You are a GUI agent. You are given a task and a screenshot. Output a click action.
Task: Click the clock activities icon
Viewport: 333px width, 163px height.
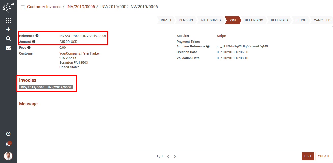pyautogui.click(x=8, y=134)
